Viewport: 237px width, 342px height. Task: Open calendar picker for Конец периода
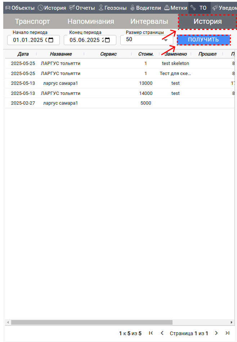coord(107,40)
